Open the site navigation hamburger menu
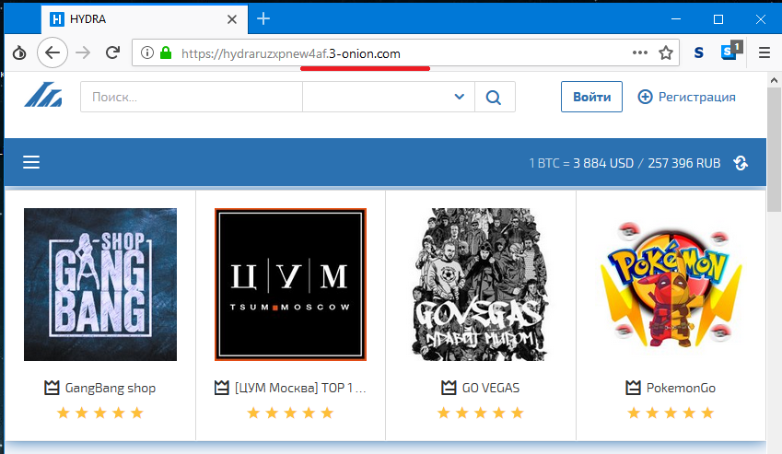Screen dimensions: 782x454 click(x=31, y=162)
